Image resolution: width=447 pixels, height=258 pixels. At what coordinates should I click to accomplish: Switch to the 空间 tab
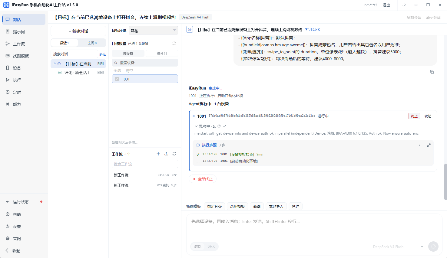(92, 43)
